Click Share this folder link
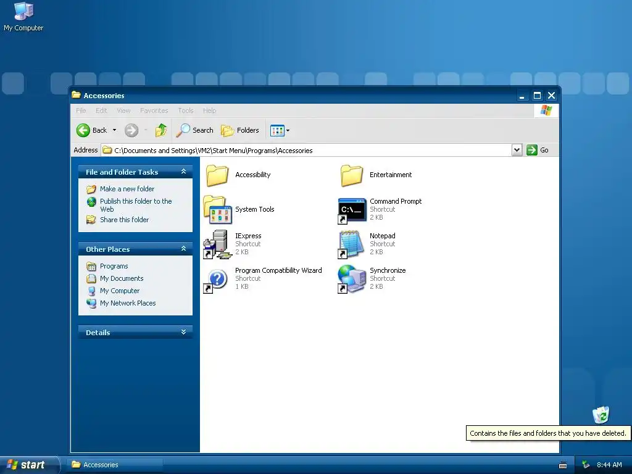Viewport: 632px width, 474px height. [124, 220]
